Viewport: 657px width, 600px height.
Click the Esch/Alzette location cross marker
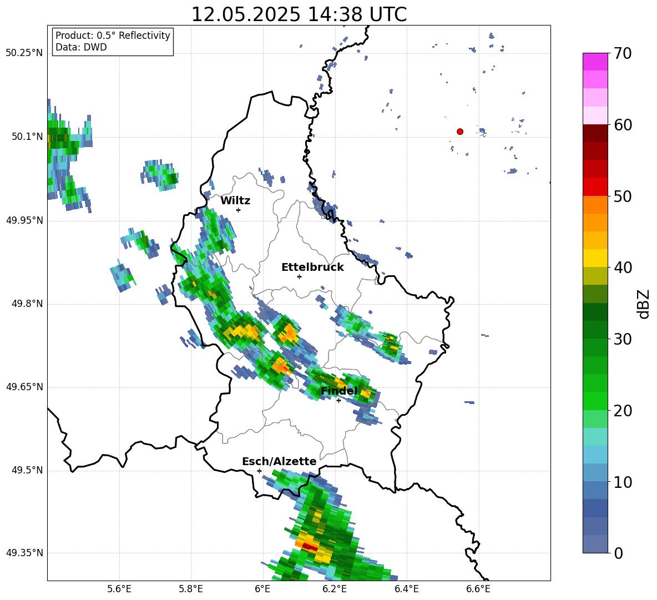tap(259, 471)
